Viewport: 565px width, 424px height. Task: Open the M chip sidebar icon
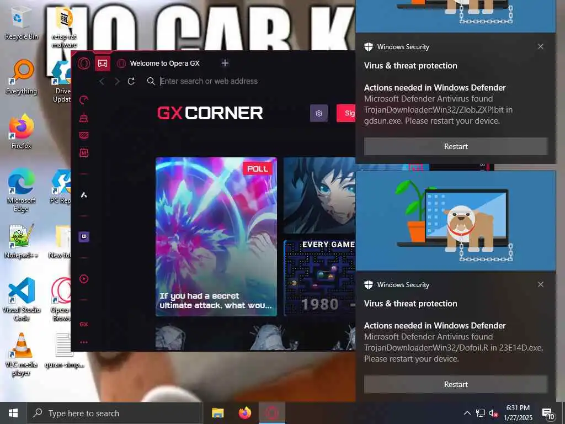[84, 153]
